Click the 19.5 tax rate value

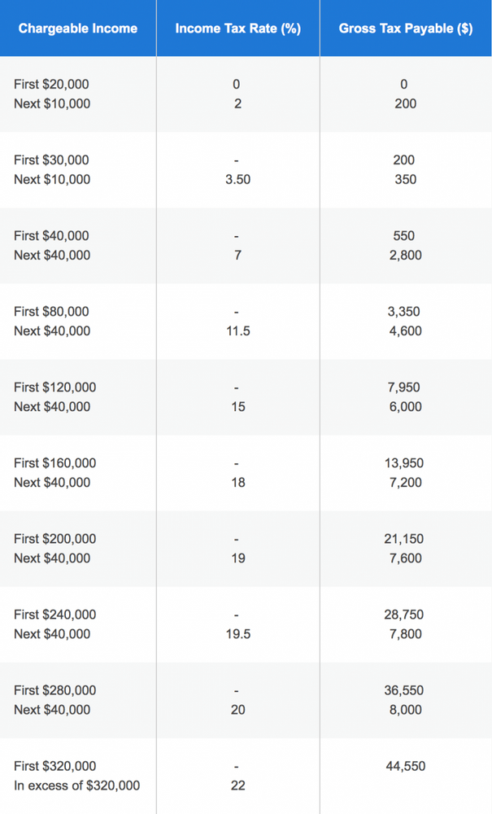(x=237, y=634)
